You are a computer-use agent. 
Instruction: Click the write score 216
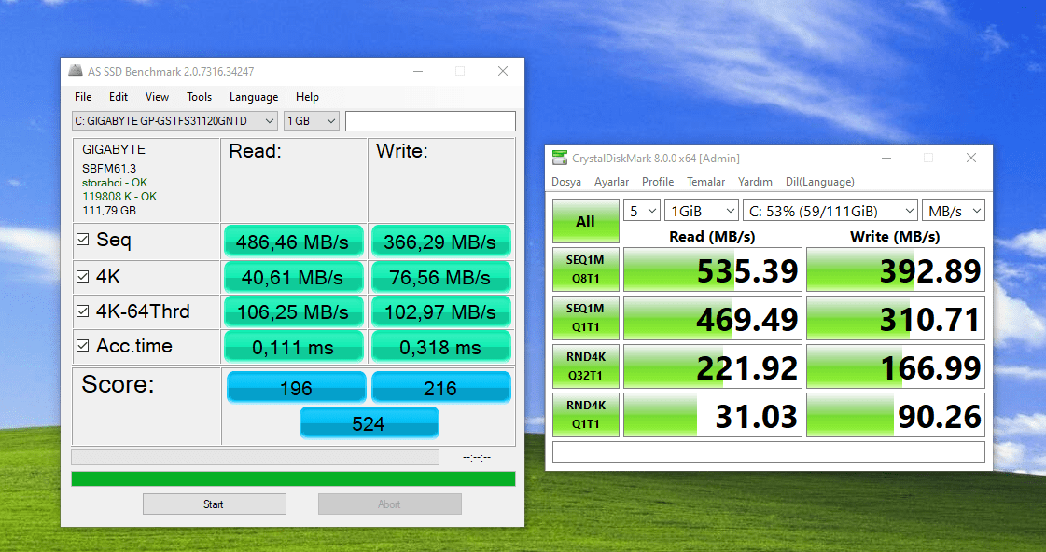441,387
